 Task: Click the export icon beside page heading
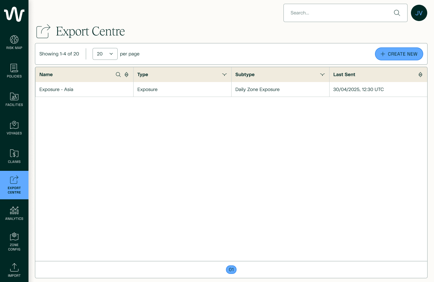click(43, 32)
